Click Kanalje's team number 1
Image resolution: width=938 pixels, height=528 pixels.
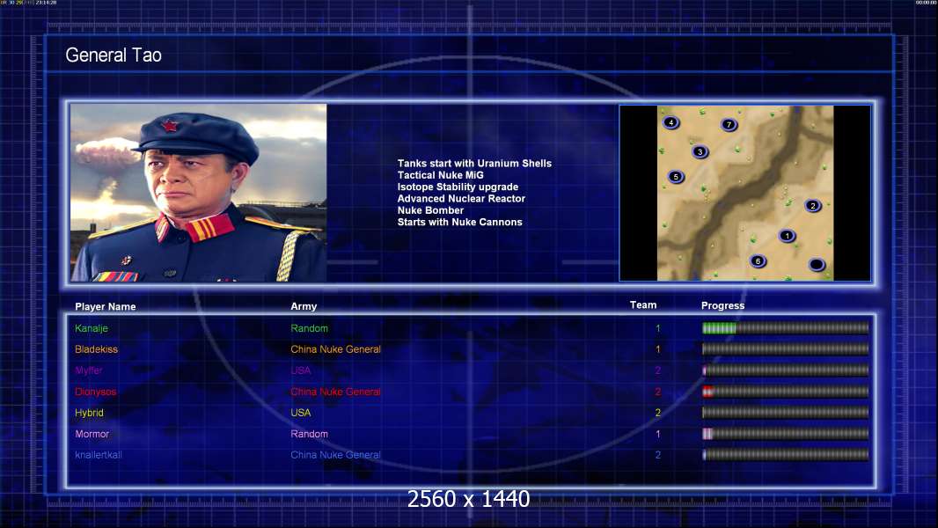point(658,328)
